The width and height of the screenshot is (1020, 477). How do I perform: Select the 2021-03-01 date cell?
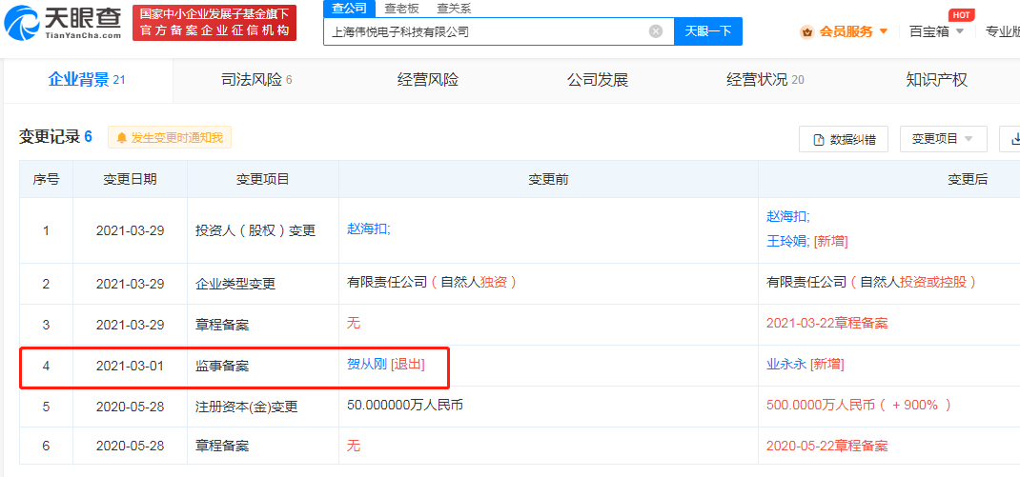pos(130,366)
